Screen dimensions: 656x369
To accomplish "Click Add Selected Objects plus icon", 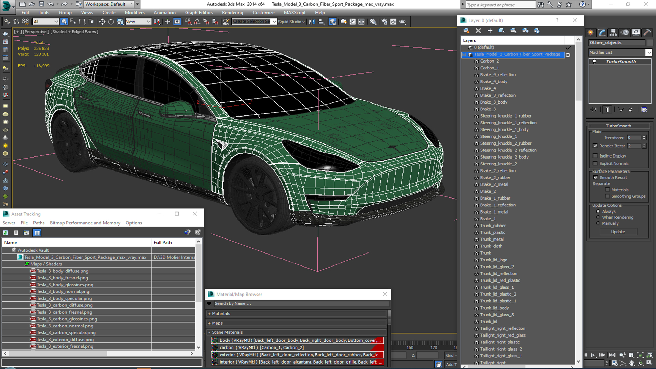I will [490, 31].
